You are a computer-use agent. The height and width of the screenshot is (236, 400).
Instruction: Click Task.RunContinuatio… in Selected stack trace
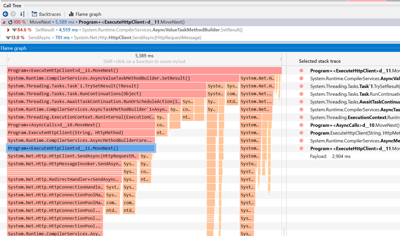(x=355, y=94)
